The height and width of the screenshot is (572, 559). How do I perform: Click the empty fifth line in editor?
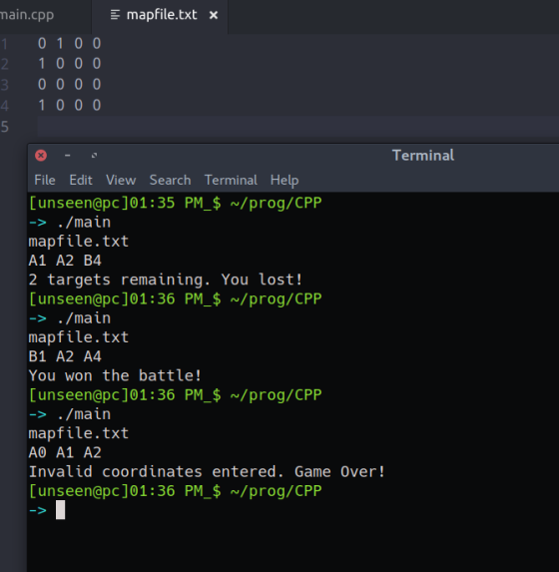point(297,127)
